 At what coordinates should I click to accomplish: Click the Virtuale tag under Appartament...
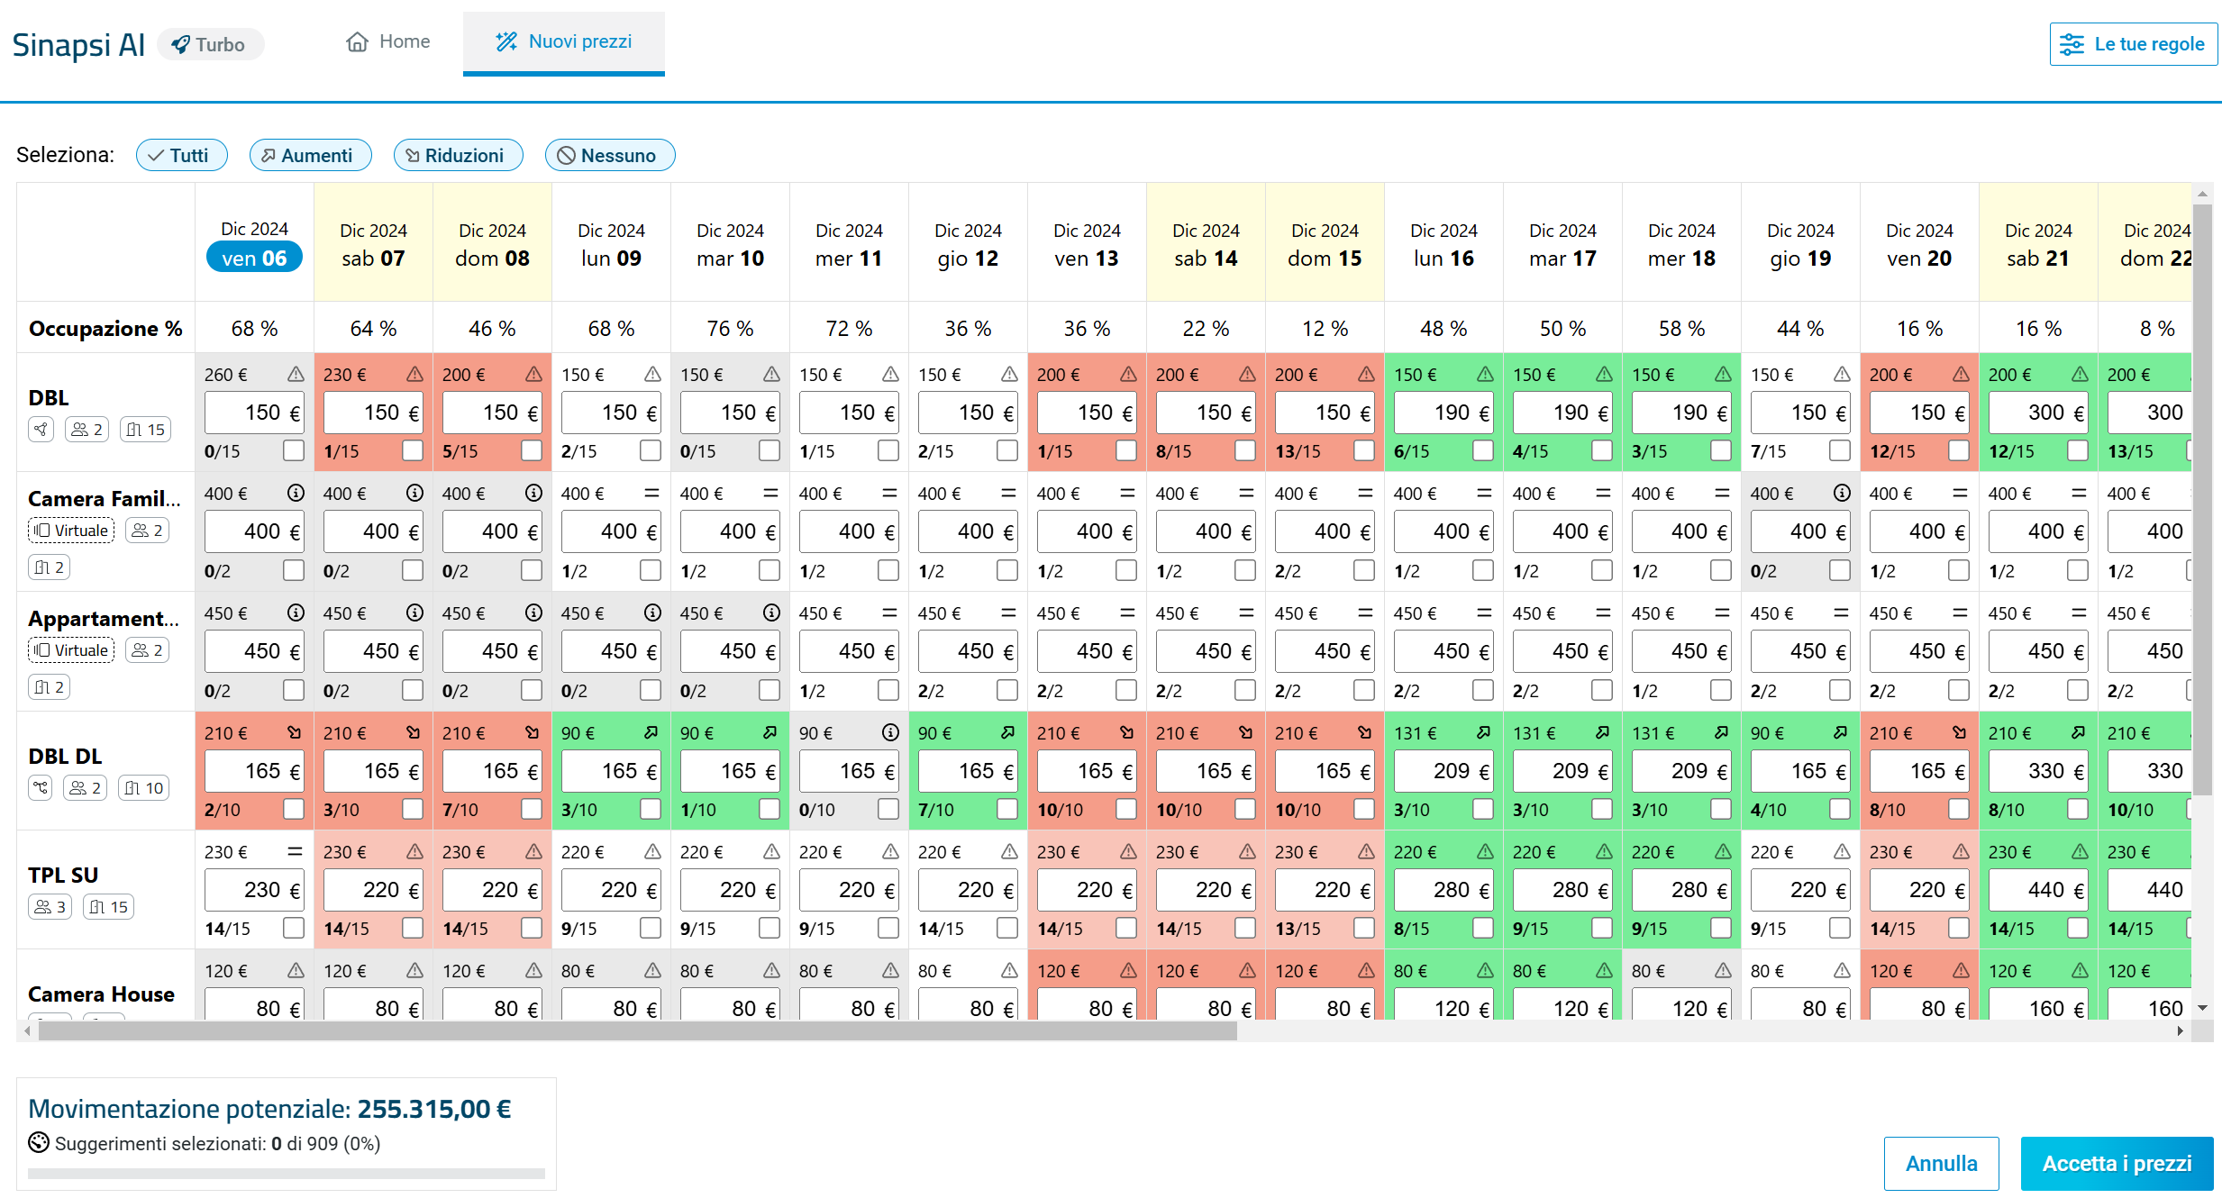pyautogui.click(x=71, y=650)
